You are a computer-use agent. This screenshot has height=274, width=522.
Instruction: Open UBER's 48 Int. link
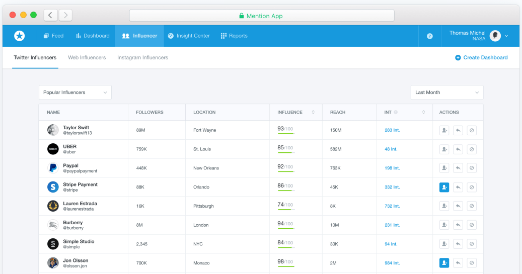(x=391, y=149)
